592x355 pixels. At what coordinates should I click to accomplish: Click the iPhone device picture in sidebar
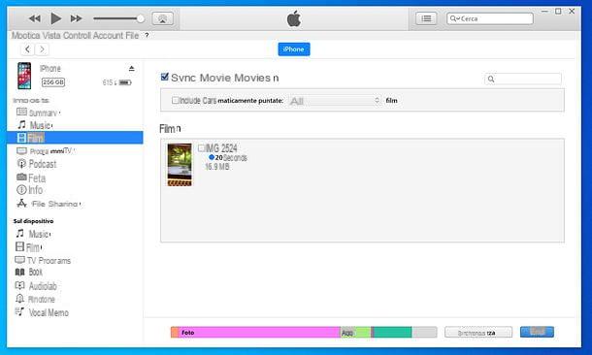point(24,76)
